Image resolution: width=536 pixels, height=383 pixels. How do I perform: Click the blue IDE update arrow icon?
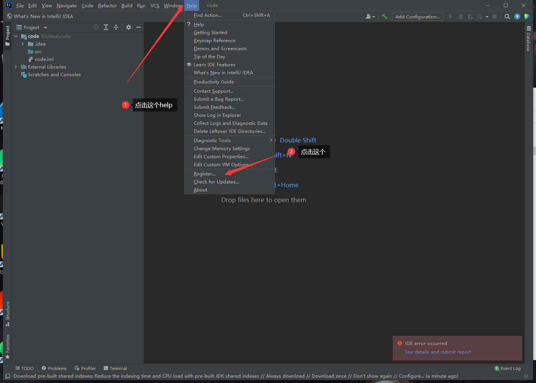(x=517, y=16)
